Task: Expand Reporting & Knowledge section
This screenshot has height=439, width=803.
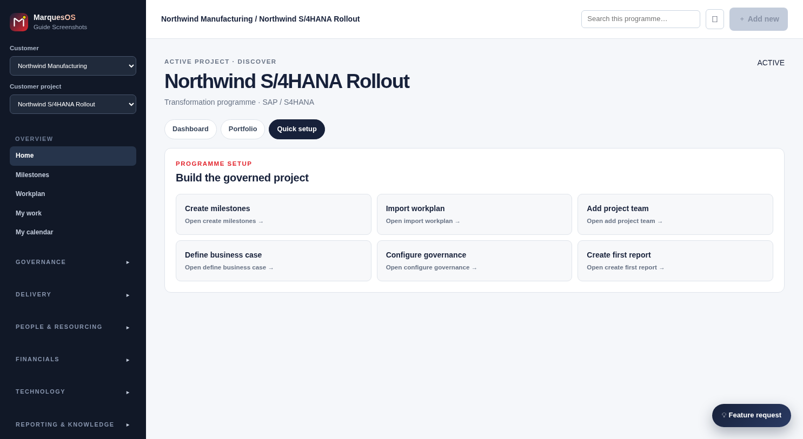Action: (x=73, y=424)
